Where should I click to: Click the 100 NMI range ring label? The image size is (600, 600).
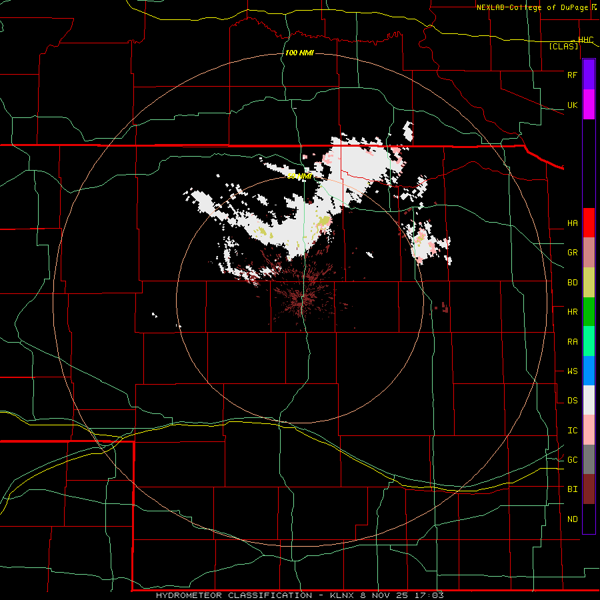pyautogui.click(x=299, y=53)
